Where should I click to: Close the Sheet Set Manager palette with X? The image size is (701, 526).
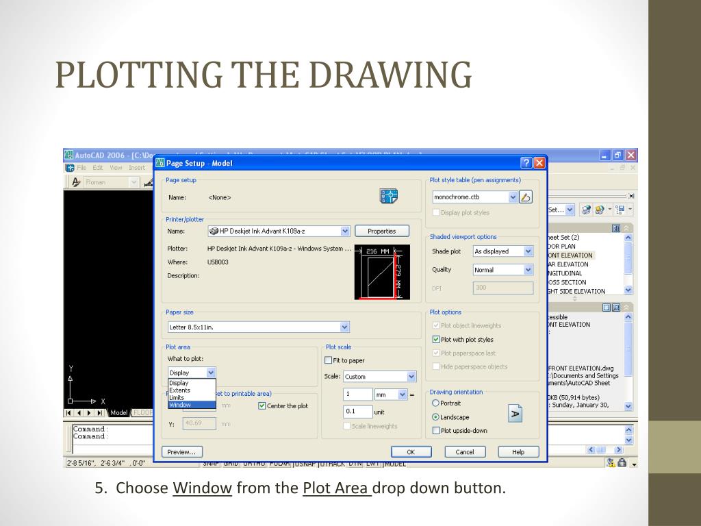(x=630, y=196)
